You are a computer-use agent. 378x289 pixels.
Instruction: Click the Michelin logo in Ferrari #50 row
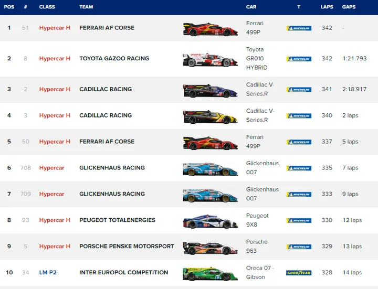(x=299, y=142)
